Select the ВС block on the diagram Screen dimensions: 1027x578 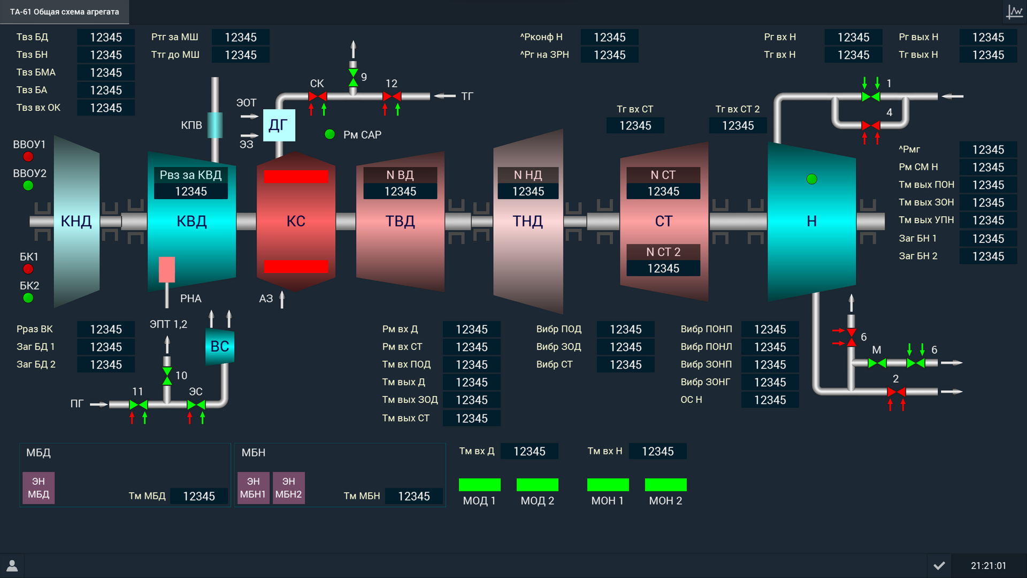pos(220,346)
